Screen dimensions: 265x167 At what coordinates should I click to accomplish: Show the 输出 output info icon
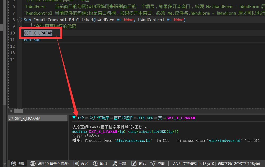pos(95,163)
